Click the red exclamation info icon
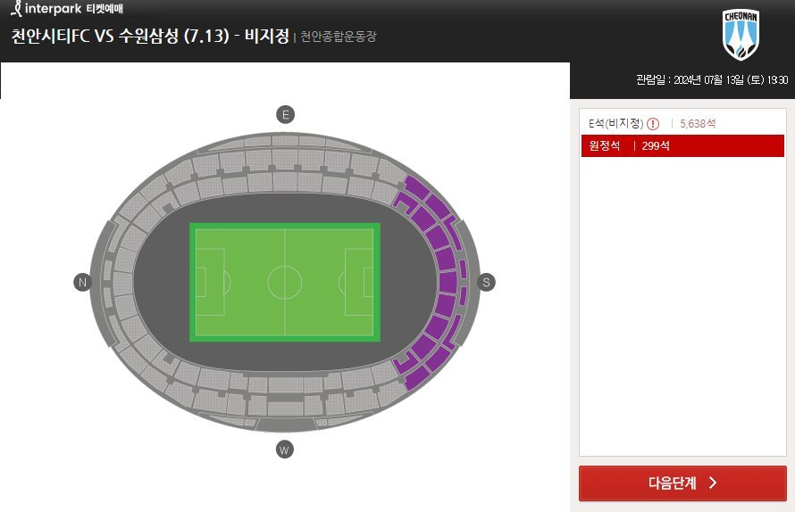Image resolution: width=795 pixels, height=512 pixels. click(x=653, y=124)
